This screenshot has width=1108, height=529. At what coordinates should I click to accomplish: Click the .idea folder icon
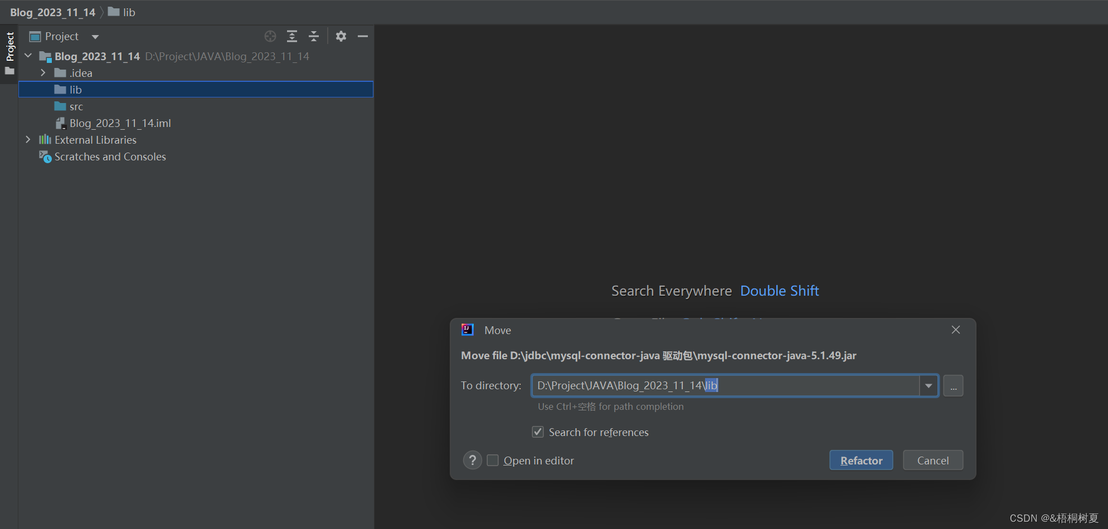60,73
